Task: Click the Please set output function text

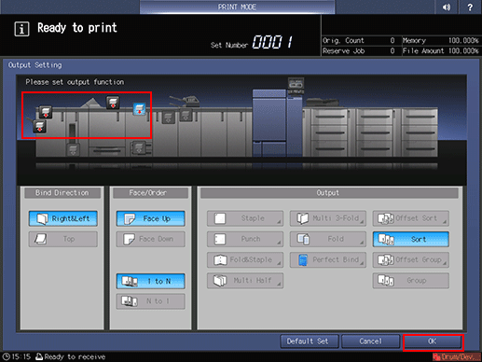Action: tap(75, 82)
